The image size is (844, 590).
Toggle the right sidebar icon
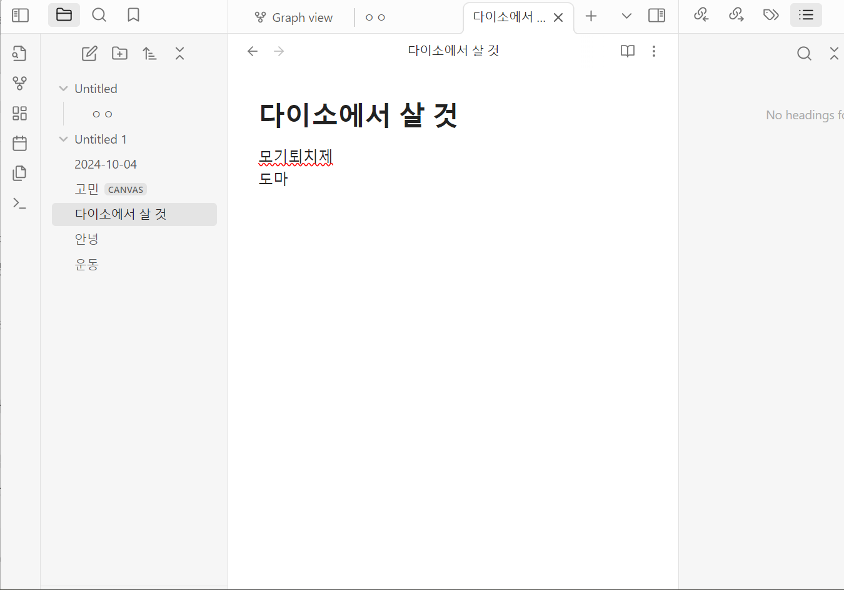click(656, 16)
